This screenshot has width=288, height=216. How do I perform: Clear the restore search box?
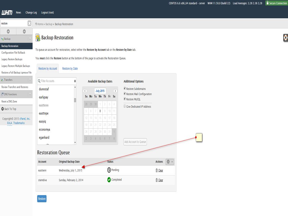29,23
